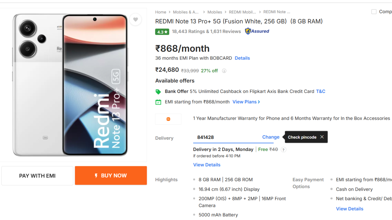Dismiss the Check pincode tooltip

coord(322,137)
